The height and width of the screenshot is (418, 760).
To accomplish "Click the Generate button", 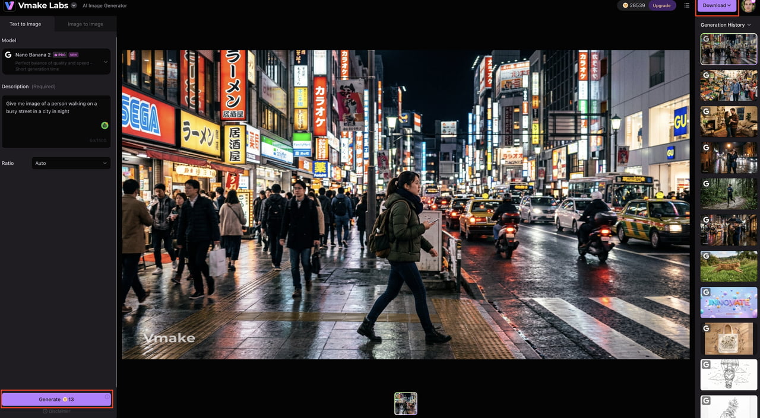I will pyautogui.click(x=56, y=399).
